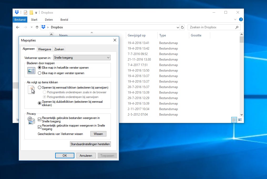Image resolution: width=267 pixels, height=179 pixels.
Task: Click 'Standaardinstellingen herstellen' button
Action: click(90, 144)
